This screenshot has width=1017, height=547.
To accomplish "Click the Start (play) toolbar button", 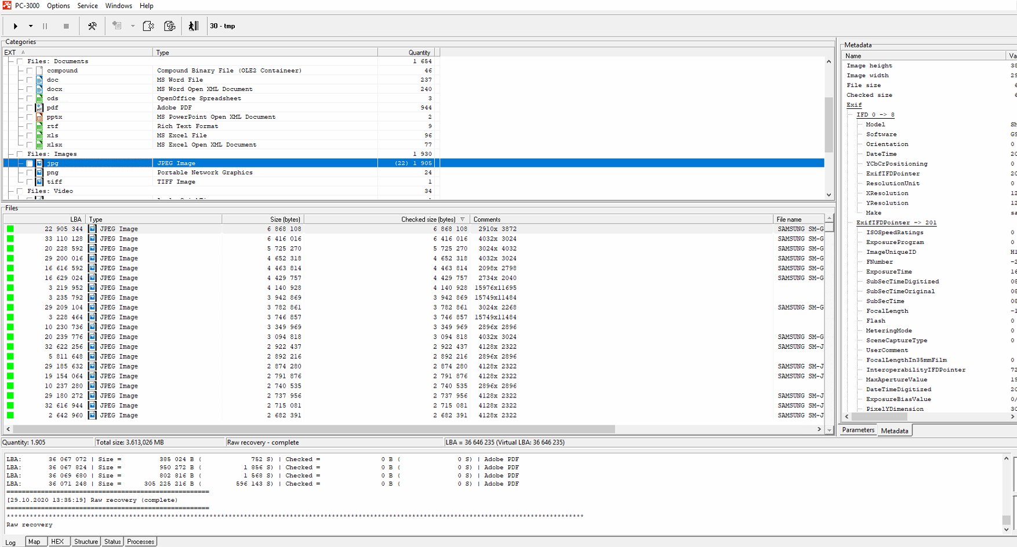I will coord(16,26).
